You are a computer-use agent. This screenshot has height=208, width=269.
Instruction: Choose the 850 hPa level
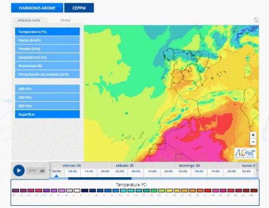click(x=48, y=106)
